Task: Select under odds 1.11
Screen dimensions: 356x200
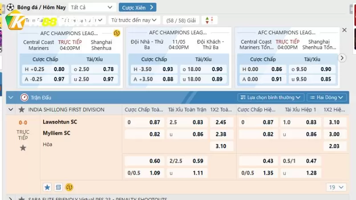Action: (187, 173)
